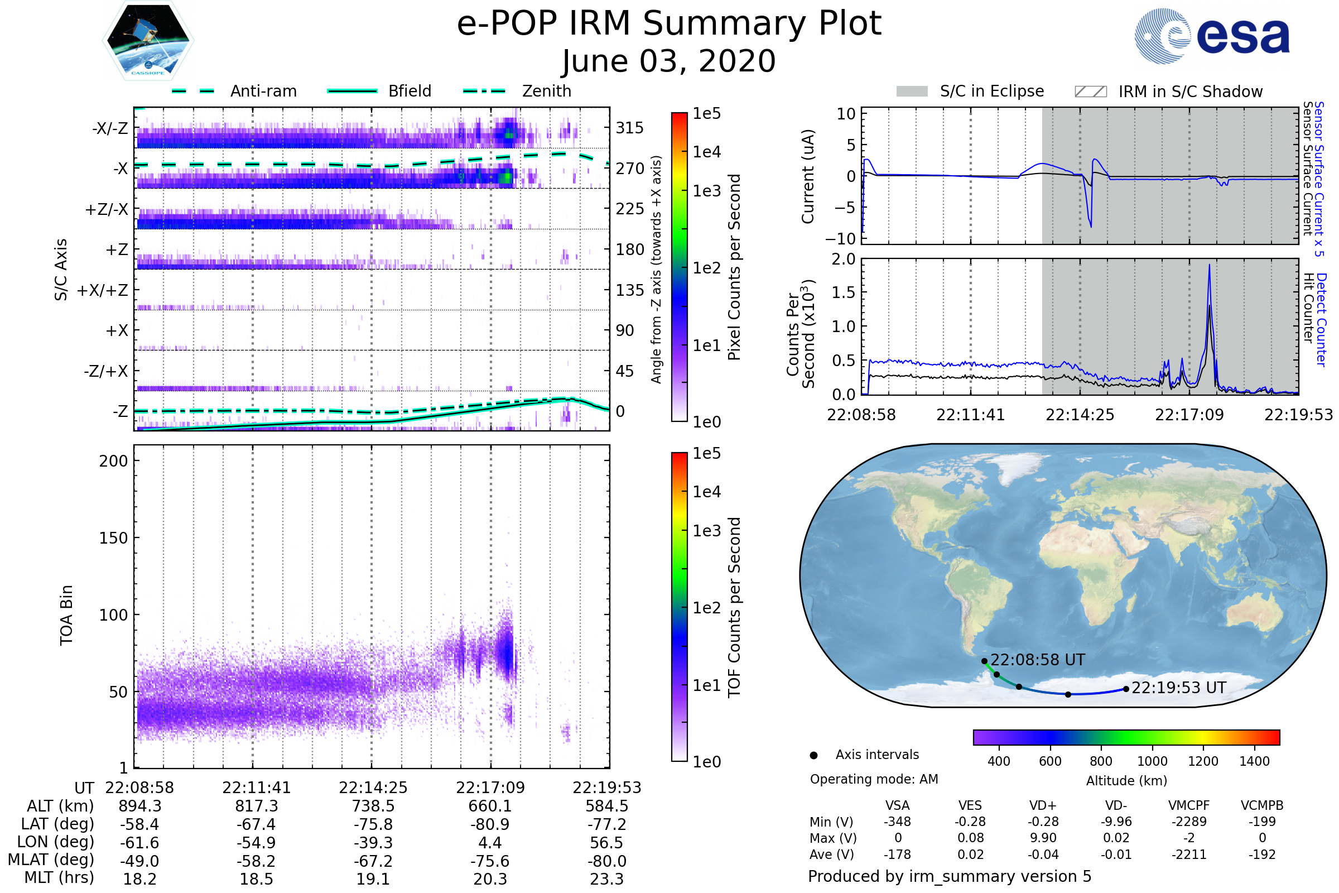Click the June 03, 2020 date heading
Screen dimensions: 1339x893
[669, 61]
